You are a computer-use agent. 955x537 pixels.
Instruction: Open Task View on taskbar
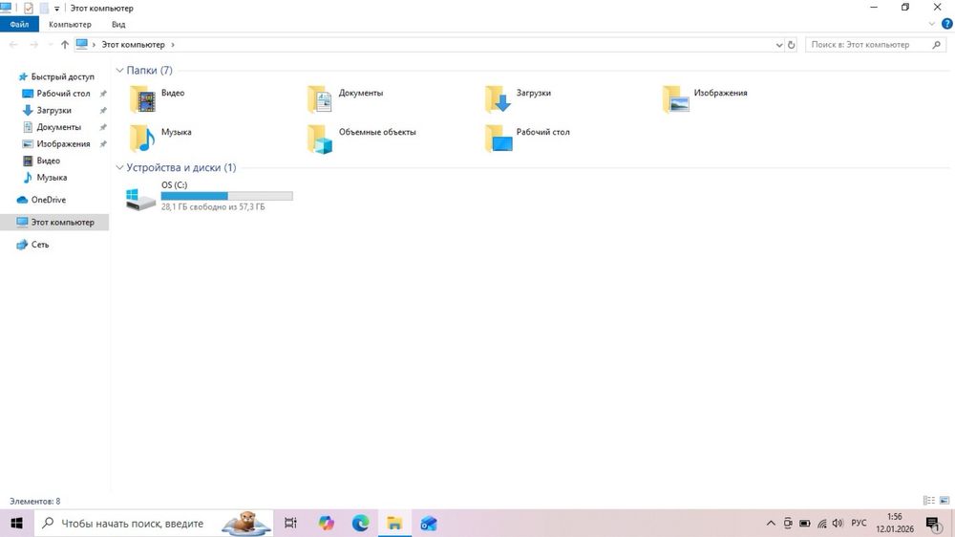coord(290,523)
